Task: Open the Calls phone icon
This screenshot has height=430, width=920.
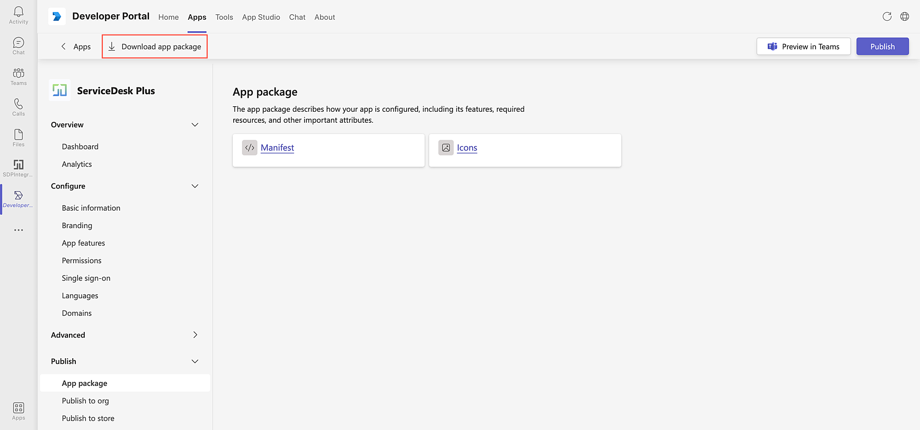Action: 18,107
